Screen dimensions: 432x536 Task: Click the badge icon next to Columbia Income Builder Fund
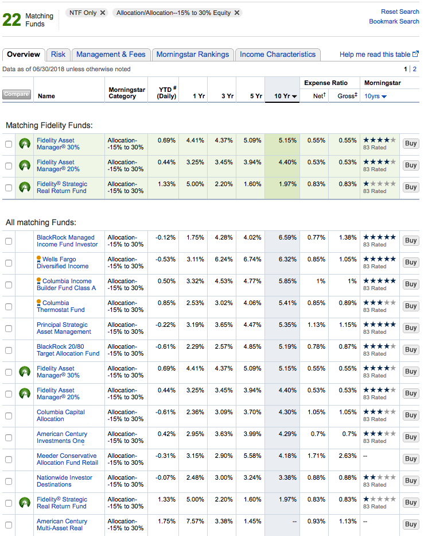coord(39,281)
